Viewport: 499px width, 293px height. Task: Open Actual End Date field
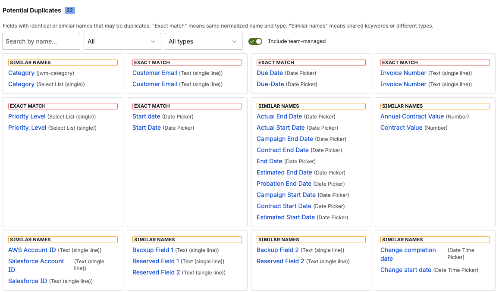pos(279,117)
